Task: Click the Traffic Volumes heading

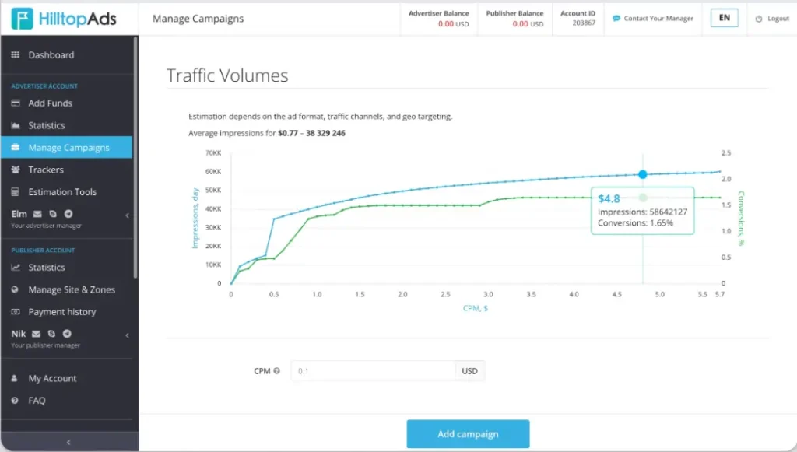Action: (227, 75)
